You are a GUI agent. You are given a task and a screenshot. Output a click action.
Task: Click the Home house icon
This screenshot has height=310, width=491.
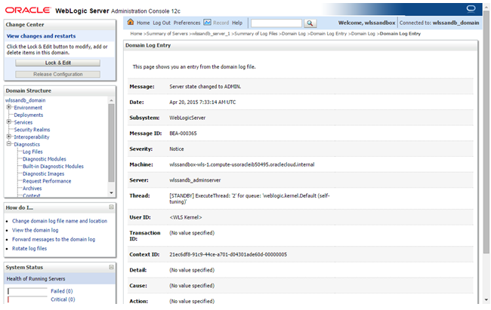click(131, 22)
